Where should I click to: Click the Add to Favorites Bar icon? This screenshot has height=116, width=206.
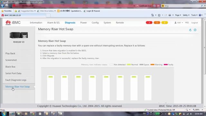[x=16, y=11]
